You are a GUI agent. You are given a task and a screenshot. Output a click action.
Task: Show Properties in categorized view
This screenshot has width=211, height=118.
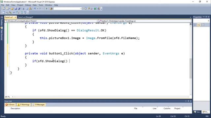point(195,25)
